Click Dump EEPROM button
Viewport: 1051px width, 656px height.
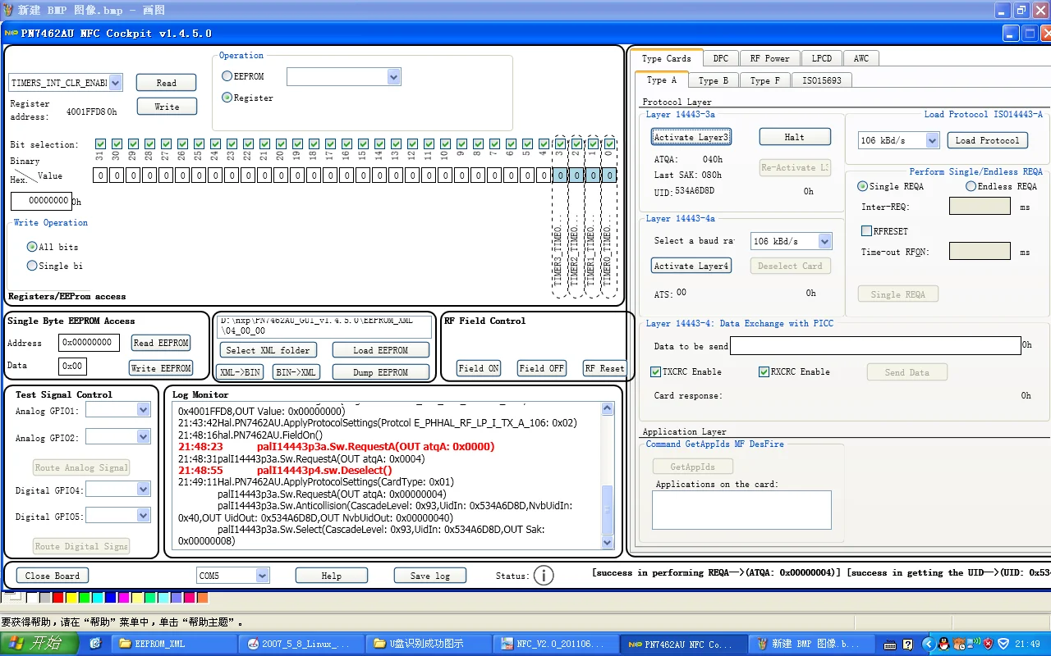(x=381, y=372)
